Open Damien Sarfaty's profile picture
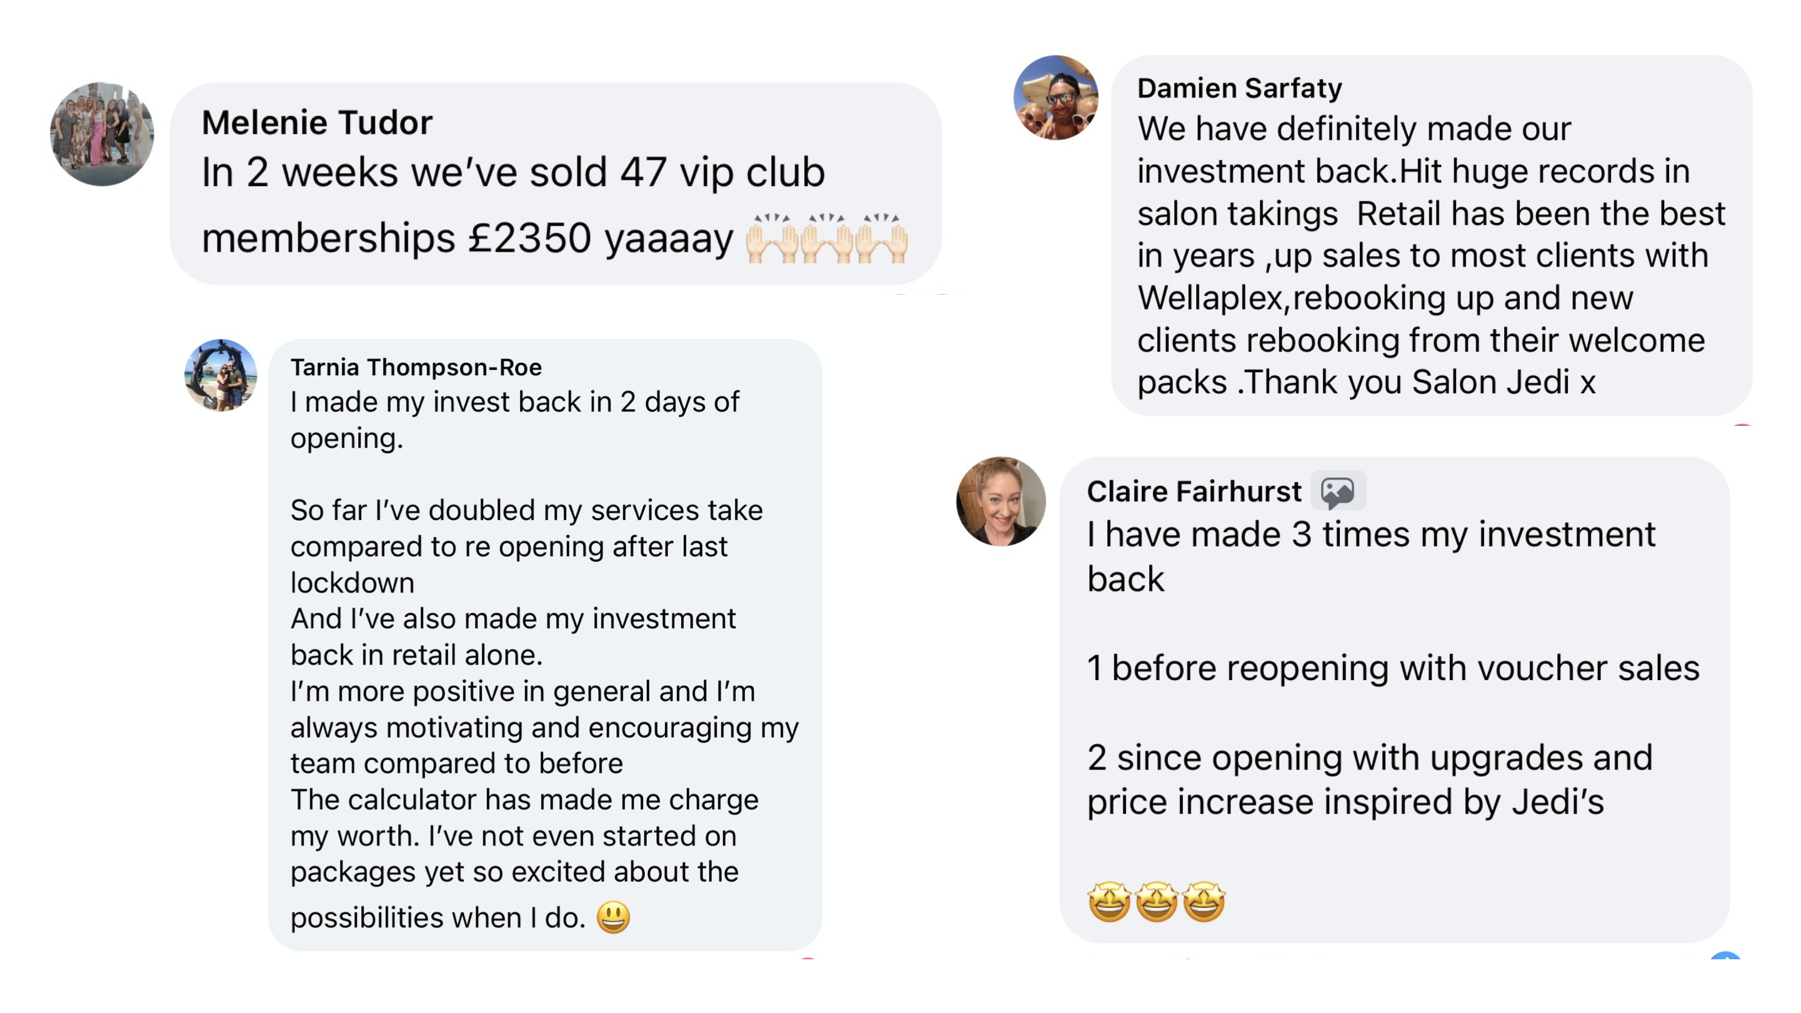The image size is (1801, 1013). 1055,98
